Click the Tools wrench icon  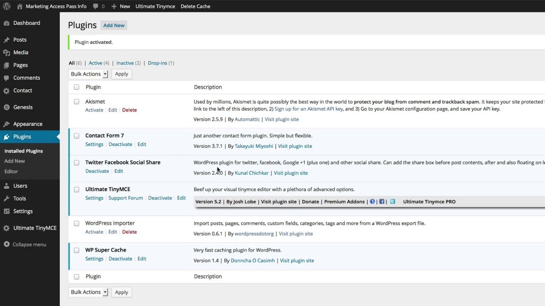tap(6, 198)
